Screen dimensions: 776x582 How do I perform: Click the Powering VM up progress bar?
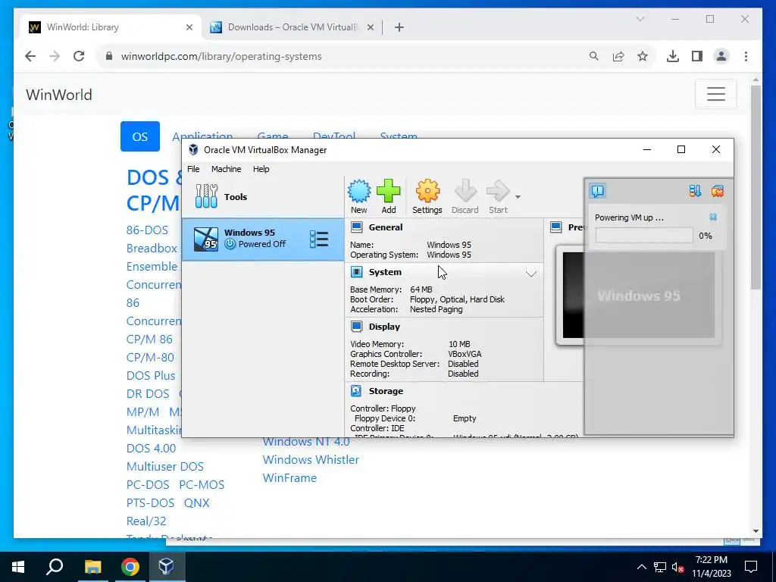[644, 236]
